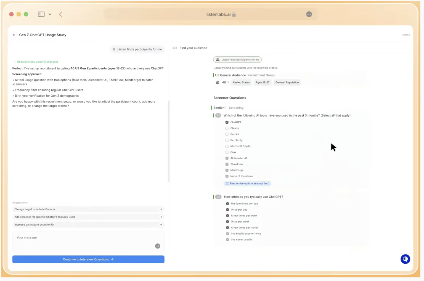Screen dimensions: 424x281
Task: Click the small x next to 40
Action: (228, 83)
